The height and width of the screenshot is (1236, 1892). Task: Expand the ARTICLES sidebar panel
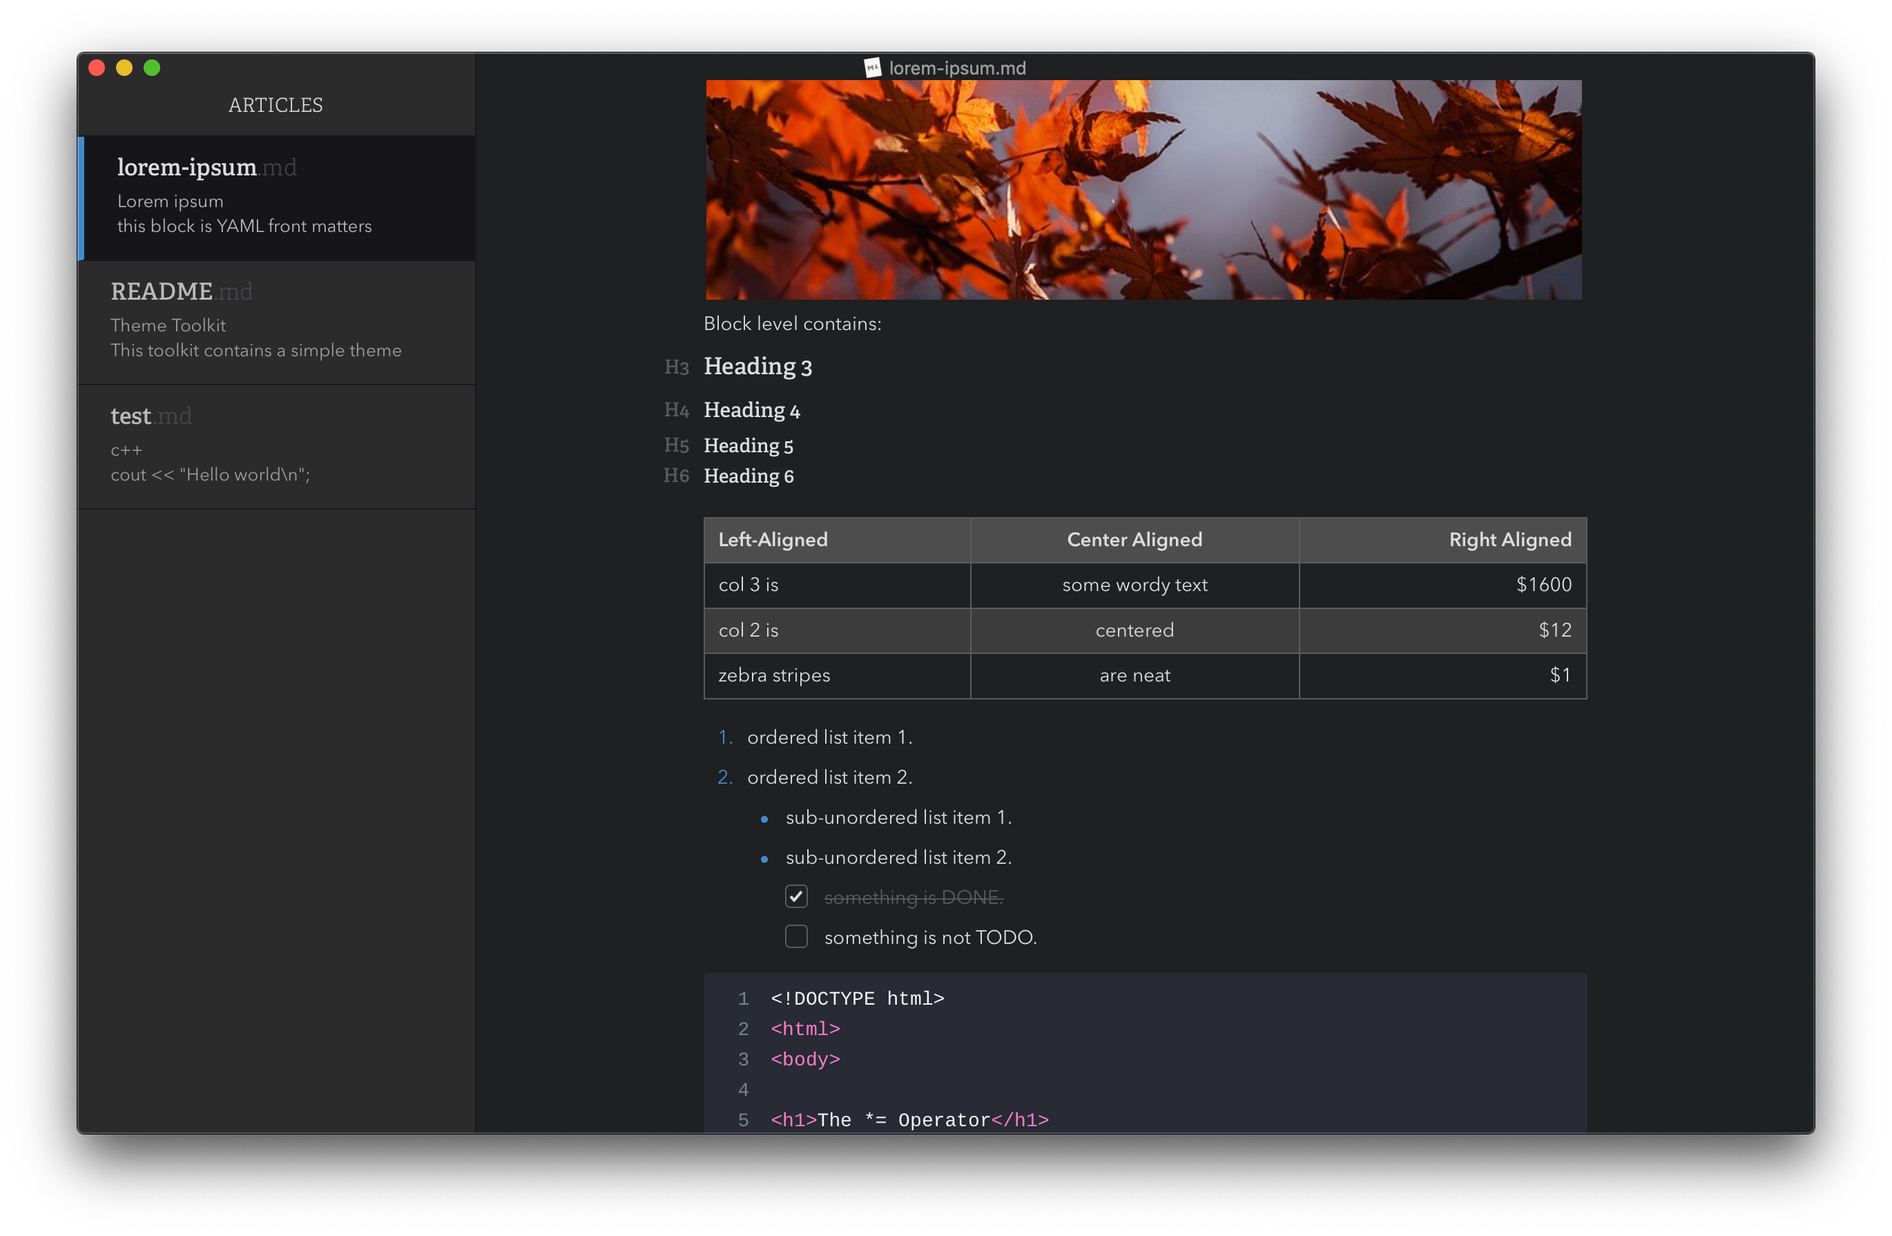point(276,104)
